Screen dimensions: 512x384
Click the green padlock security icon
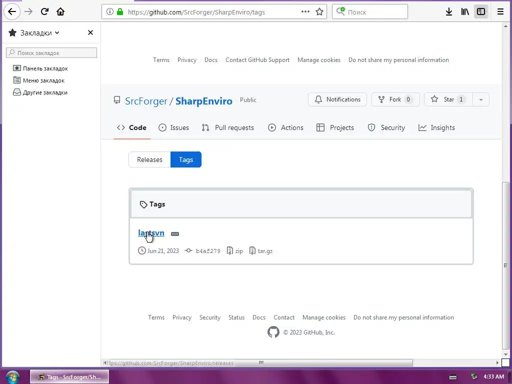click(120, 12)
